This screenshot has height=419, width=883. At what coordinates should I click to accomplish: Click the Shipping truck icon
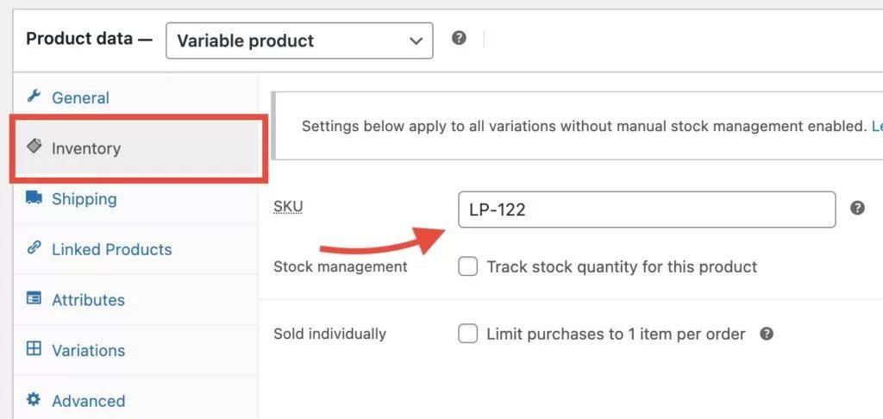coord(34,197)
